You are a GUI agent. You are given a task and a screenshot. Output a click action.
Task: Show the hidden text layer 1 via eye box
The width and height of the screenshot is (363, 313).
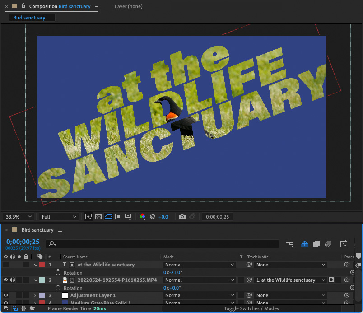point(5,265)
